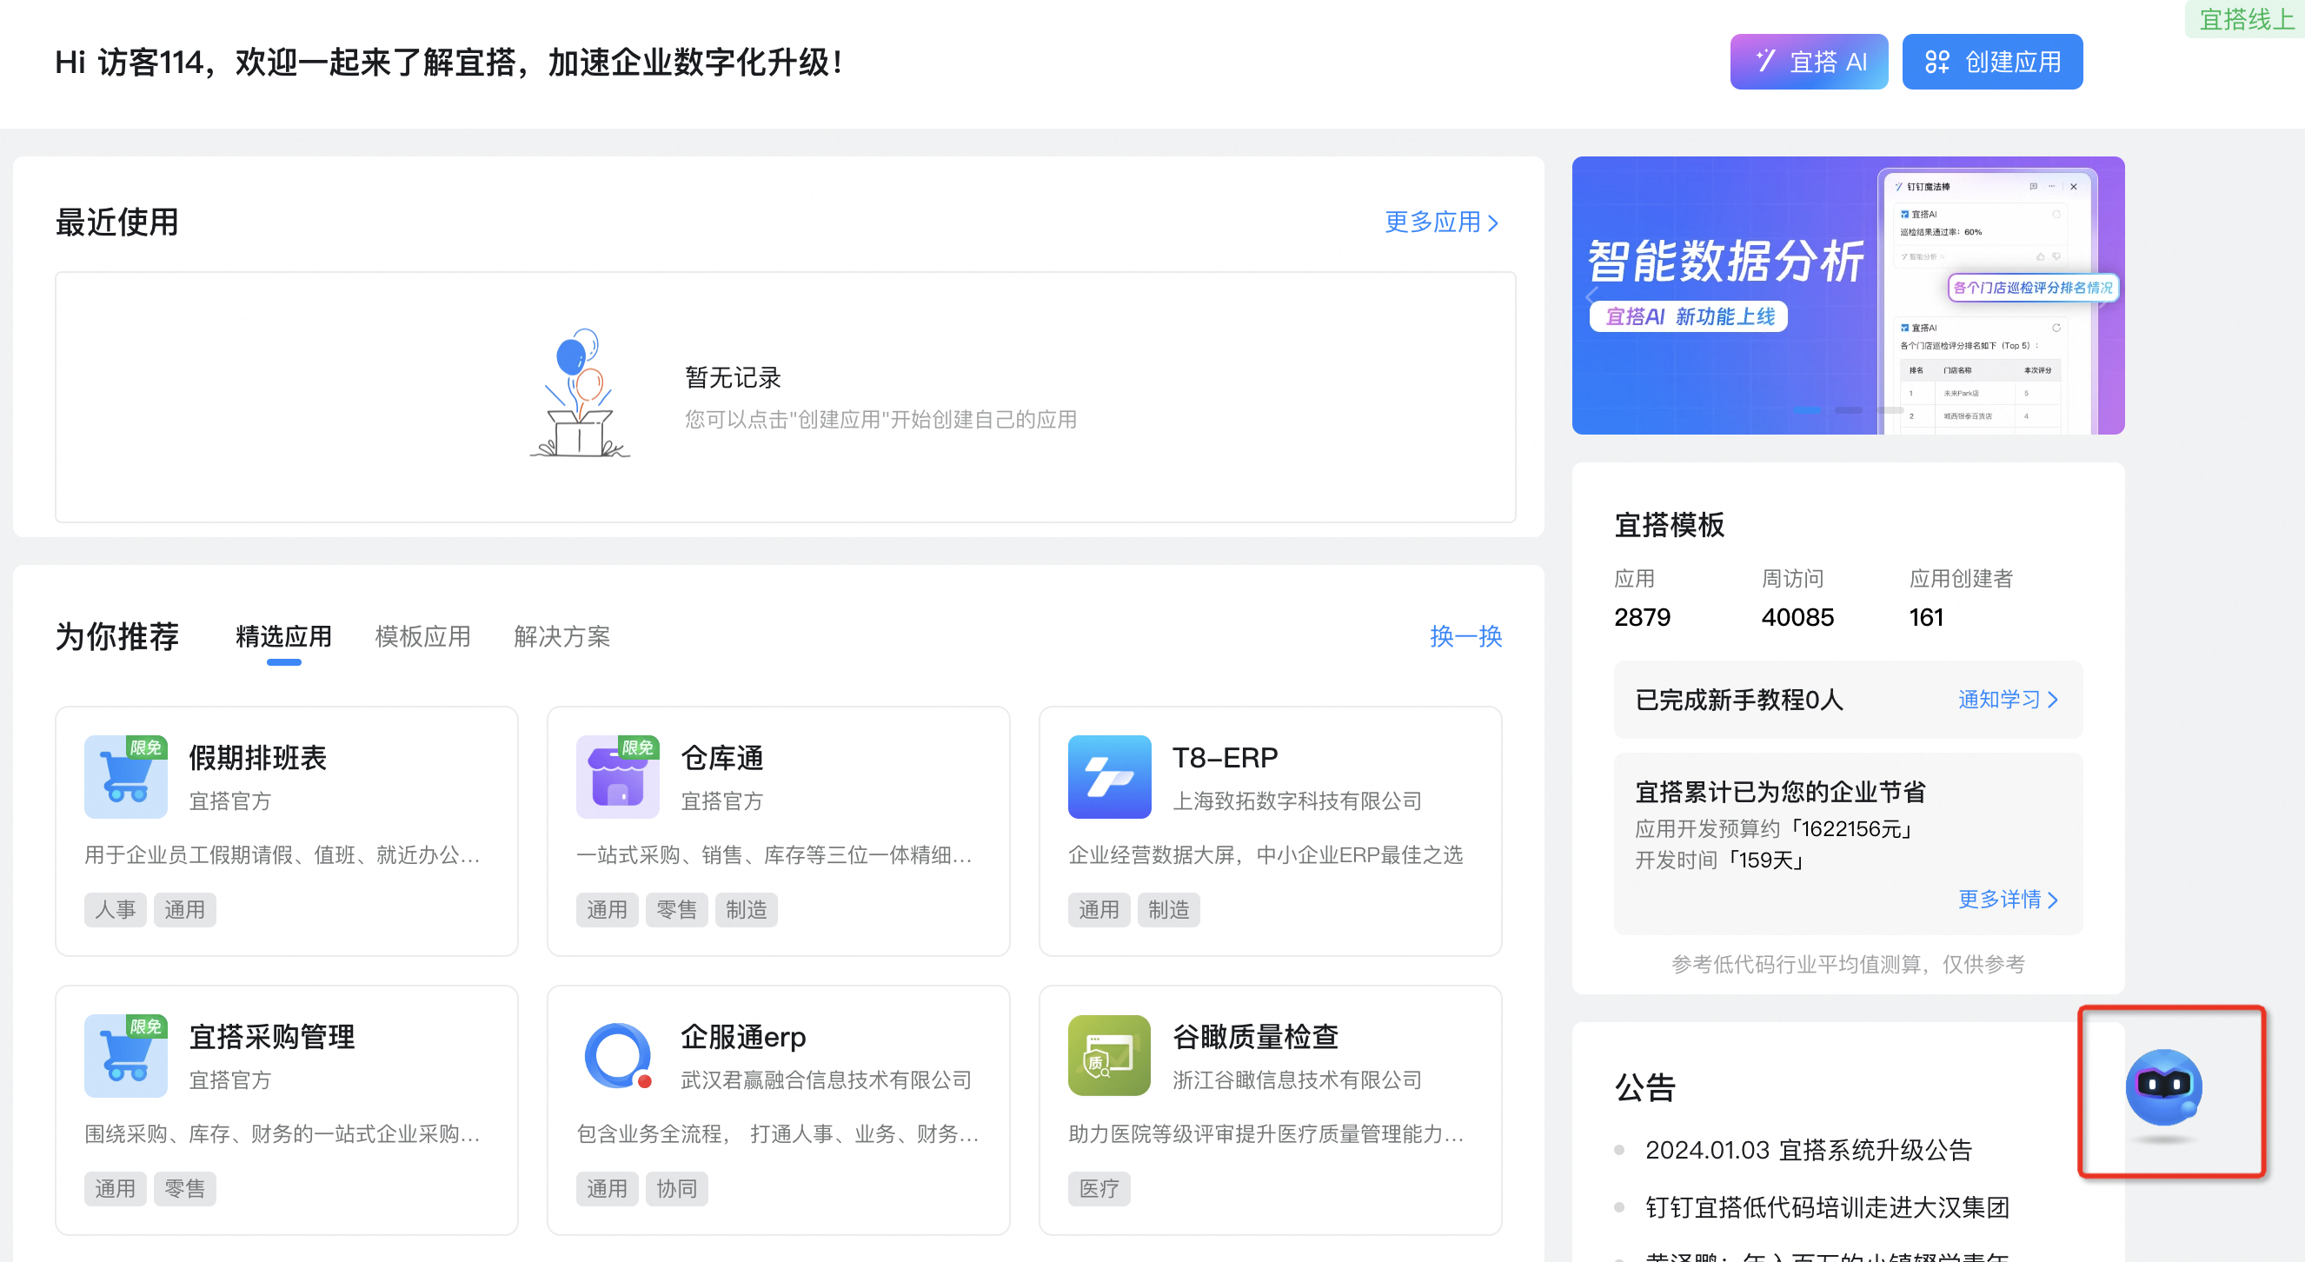Open the 更多应用 link
Viewport: 2305px width, 1262px height.
(x=1442, y=222)
